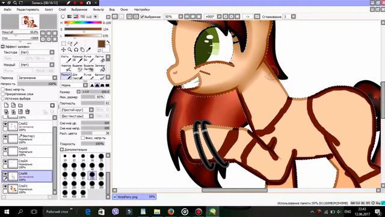The width and height of the screenshot is (385, 217).
Task: Undo the last action in top toolbar
Action: 115,16
